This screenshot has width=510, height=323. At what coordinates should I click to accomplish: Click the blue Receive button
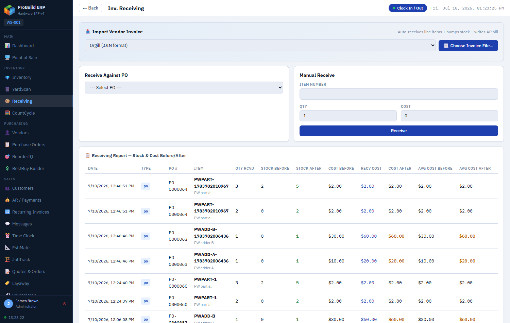coord(399,131)
